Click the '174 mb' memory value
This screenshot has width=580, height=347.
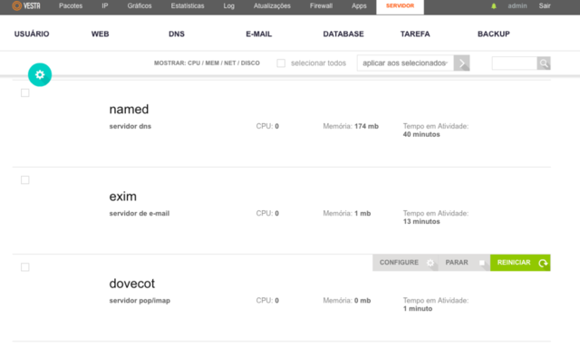click(x=366, y=126)
